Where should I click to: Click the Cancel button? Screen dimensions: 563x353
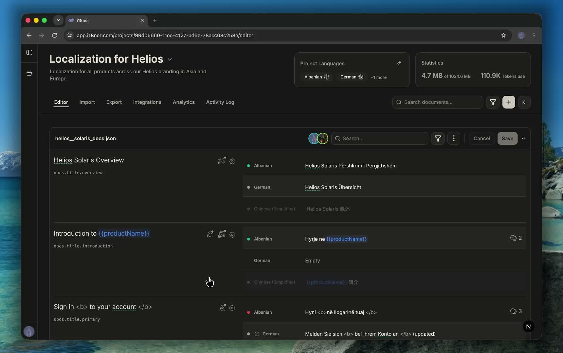point(481,139)
